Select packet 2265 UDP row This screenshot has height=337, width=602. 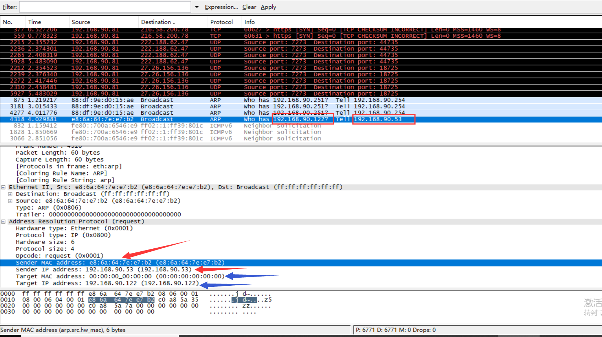(x=301, y=55)
